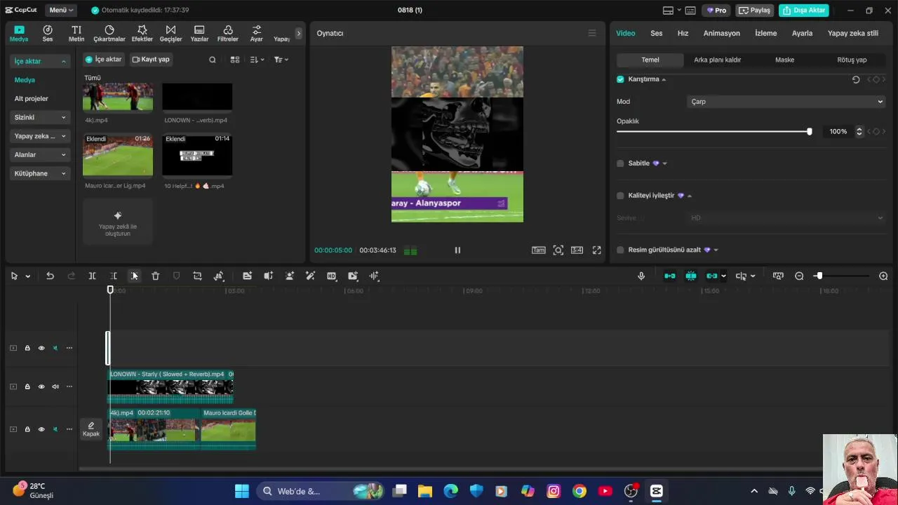
Task: Click the timeline zoom in magnifier
Action: (x=883, y=276)
